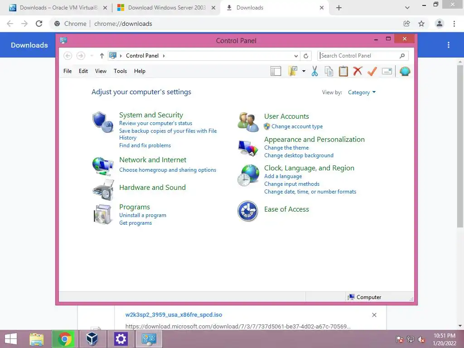
Task: Click Change date, time, or number formats link
Action: pos(310,192)
